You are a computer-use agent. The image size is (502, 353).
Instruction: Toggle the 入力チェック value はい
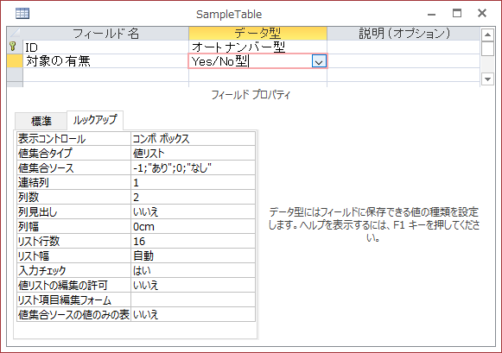pos(193,270)
